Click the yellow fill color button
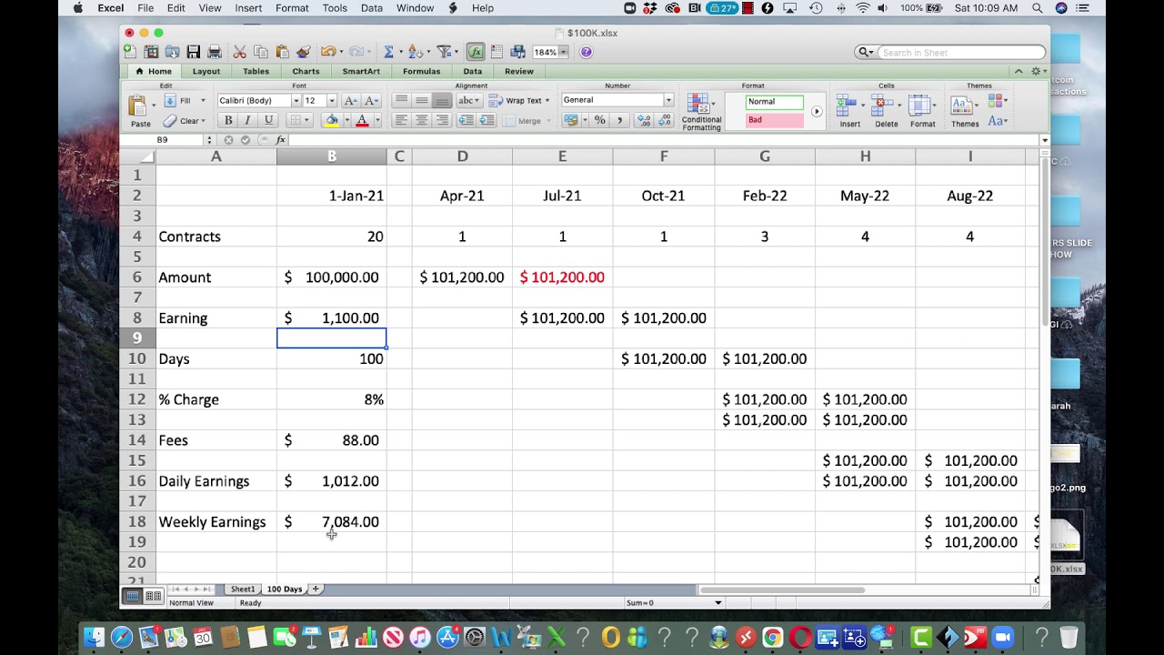This screenshot has height=655, width=1164. [332, 120]
